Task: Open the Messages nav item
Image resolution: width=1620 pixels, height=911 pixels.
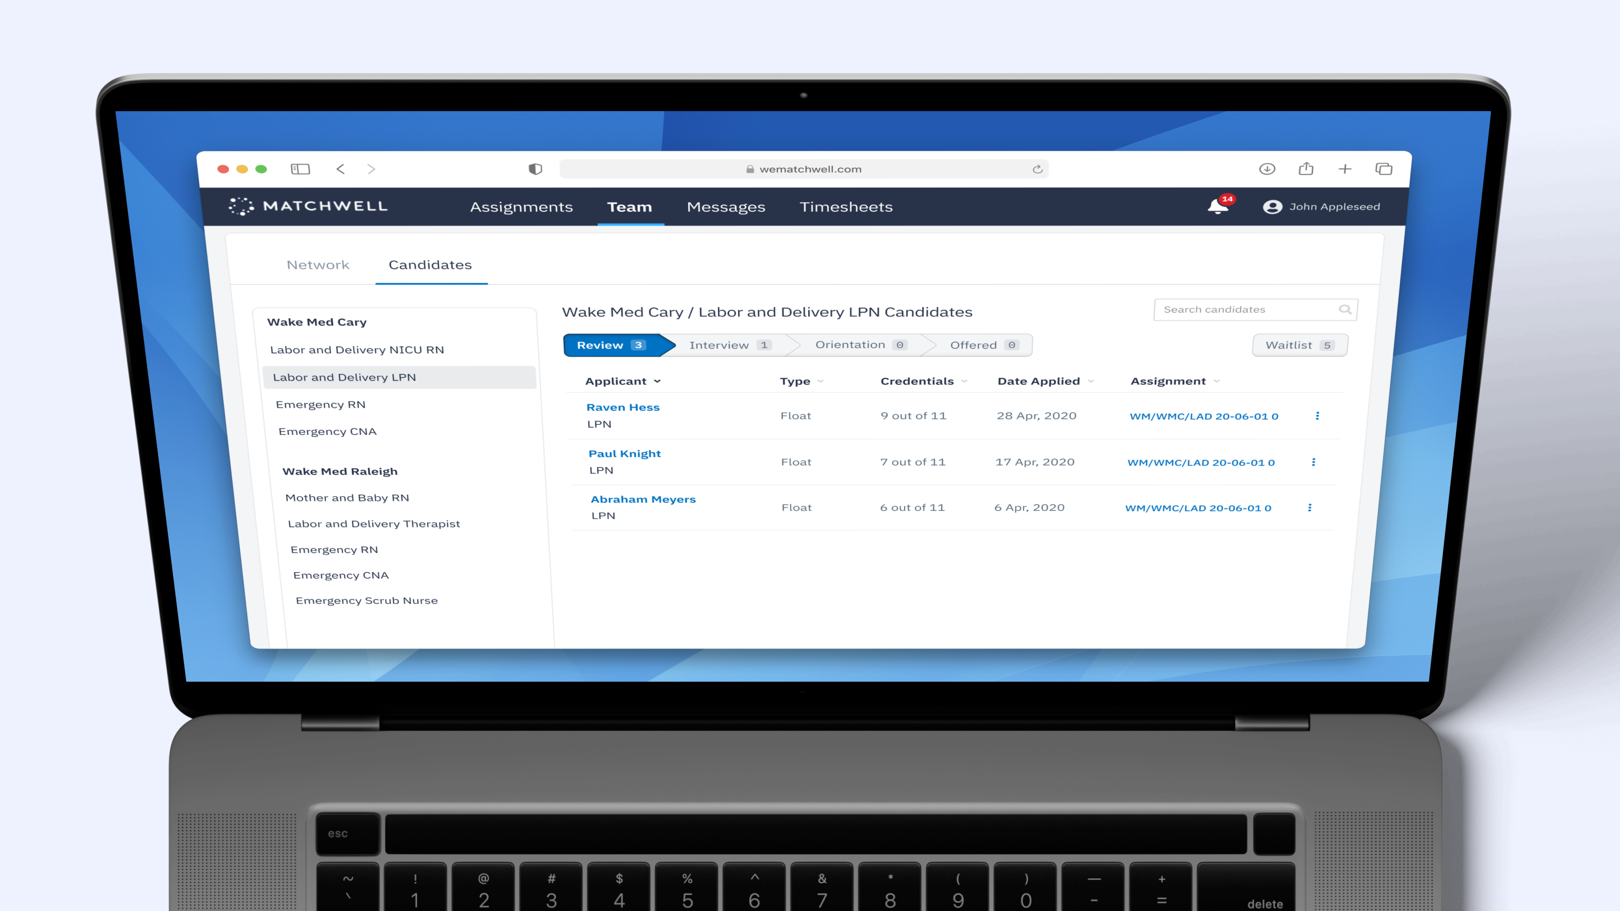Action: [x=726, y=207]
